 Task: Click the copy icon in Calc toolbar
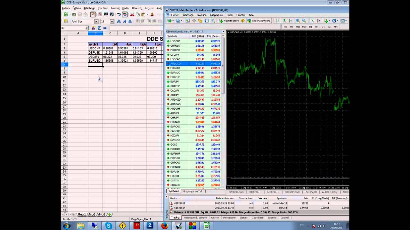(x=138, y=14)
